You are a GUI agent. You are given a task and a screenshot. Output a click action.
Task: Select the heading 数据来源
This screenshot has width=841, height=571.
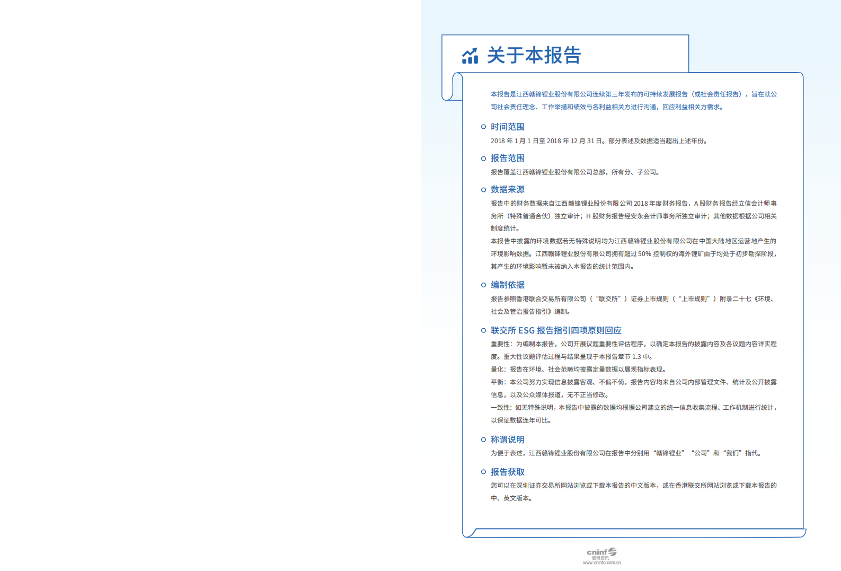(x=507, y=189)
